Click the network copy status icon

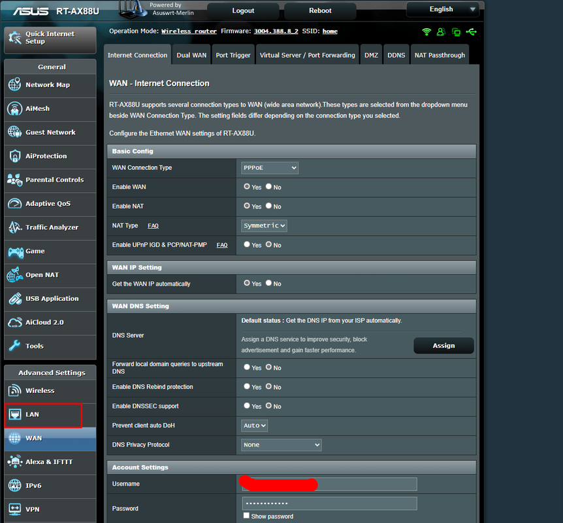pyautogui.click(x=456, y=32)
